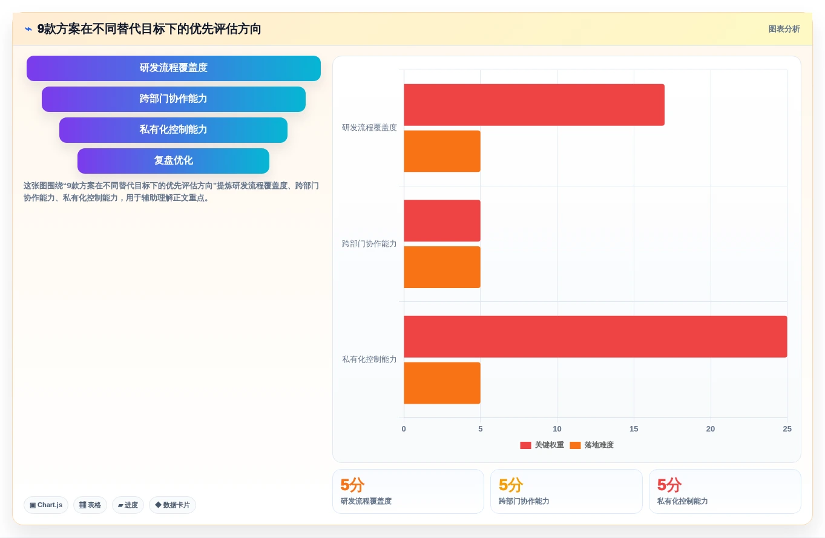Click the description paragraph below the funnel
Image resolution: width=825 pixels, height=538 pixels.
pos(171,192)
